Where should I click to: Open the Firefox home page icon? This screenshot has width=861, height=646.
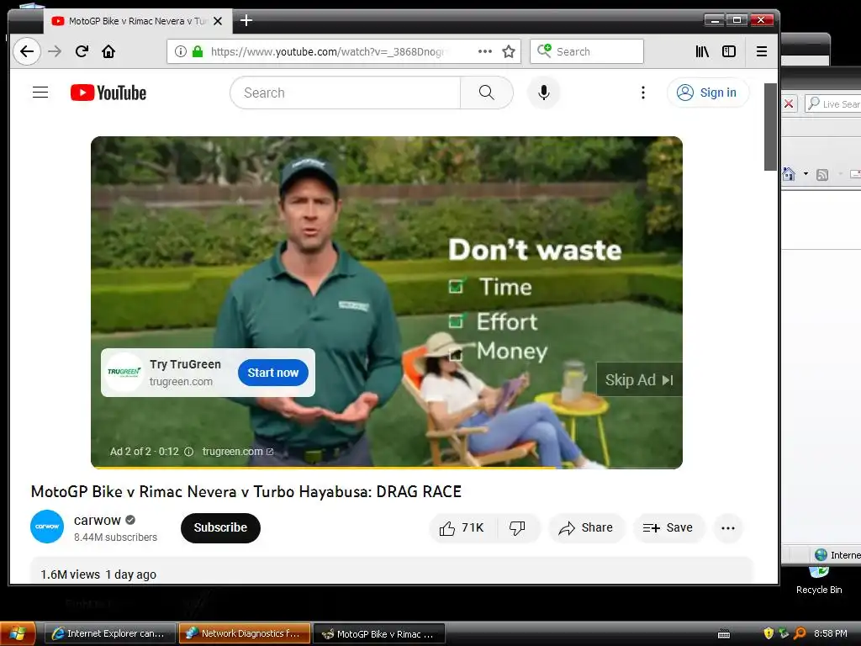coord(108,51)
